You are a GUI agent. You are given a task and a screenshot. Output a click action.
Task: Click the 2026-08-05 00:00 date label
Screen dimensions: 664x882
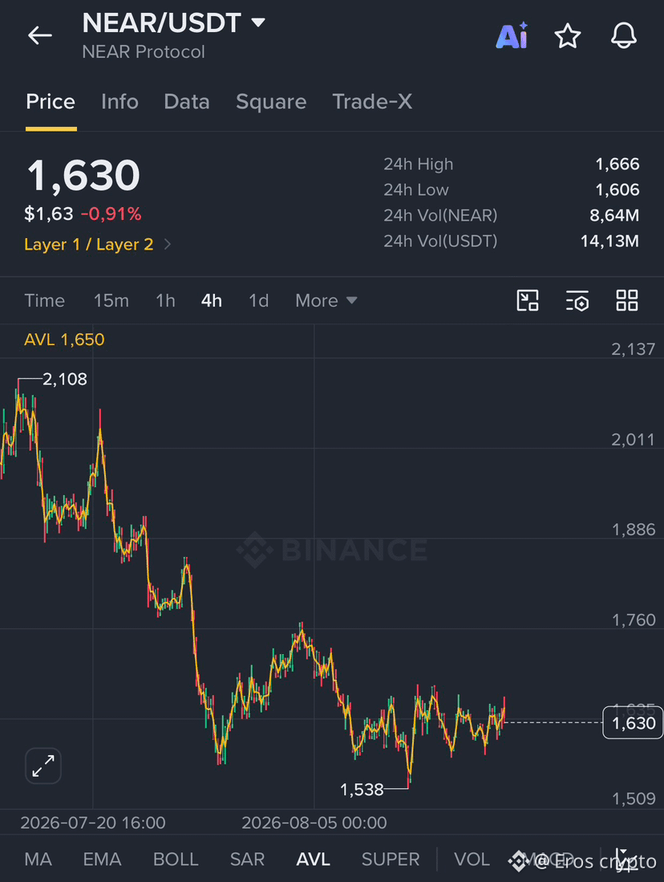(x=314, y=823)
